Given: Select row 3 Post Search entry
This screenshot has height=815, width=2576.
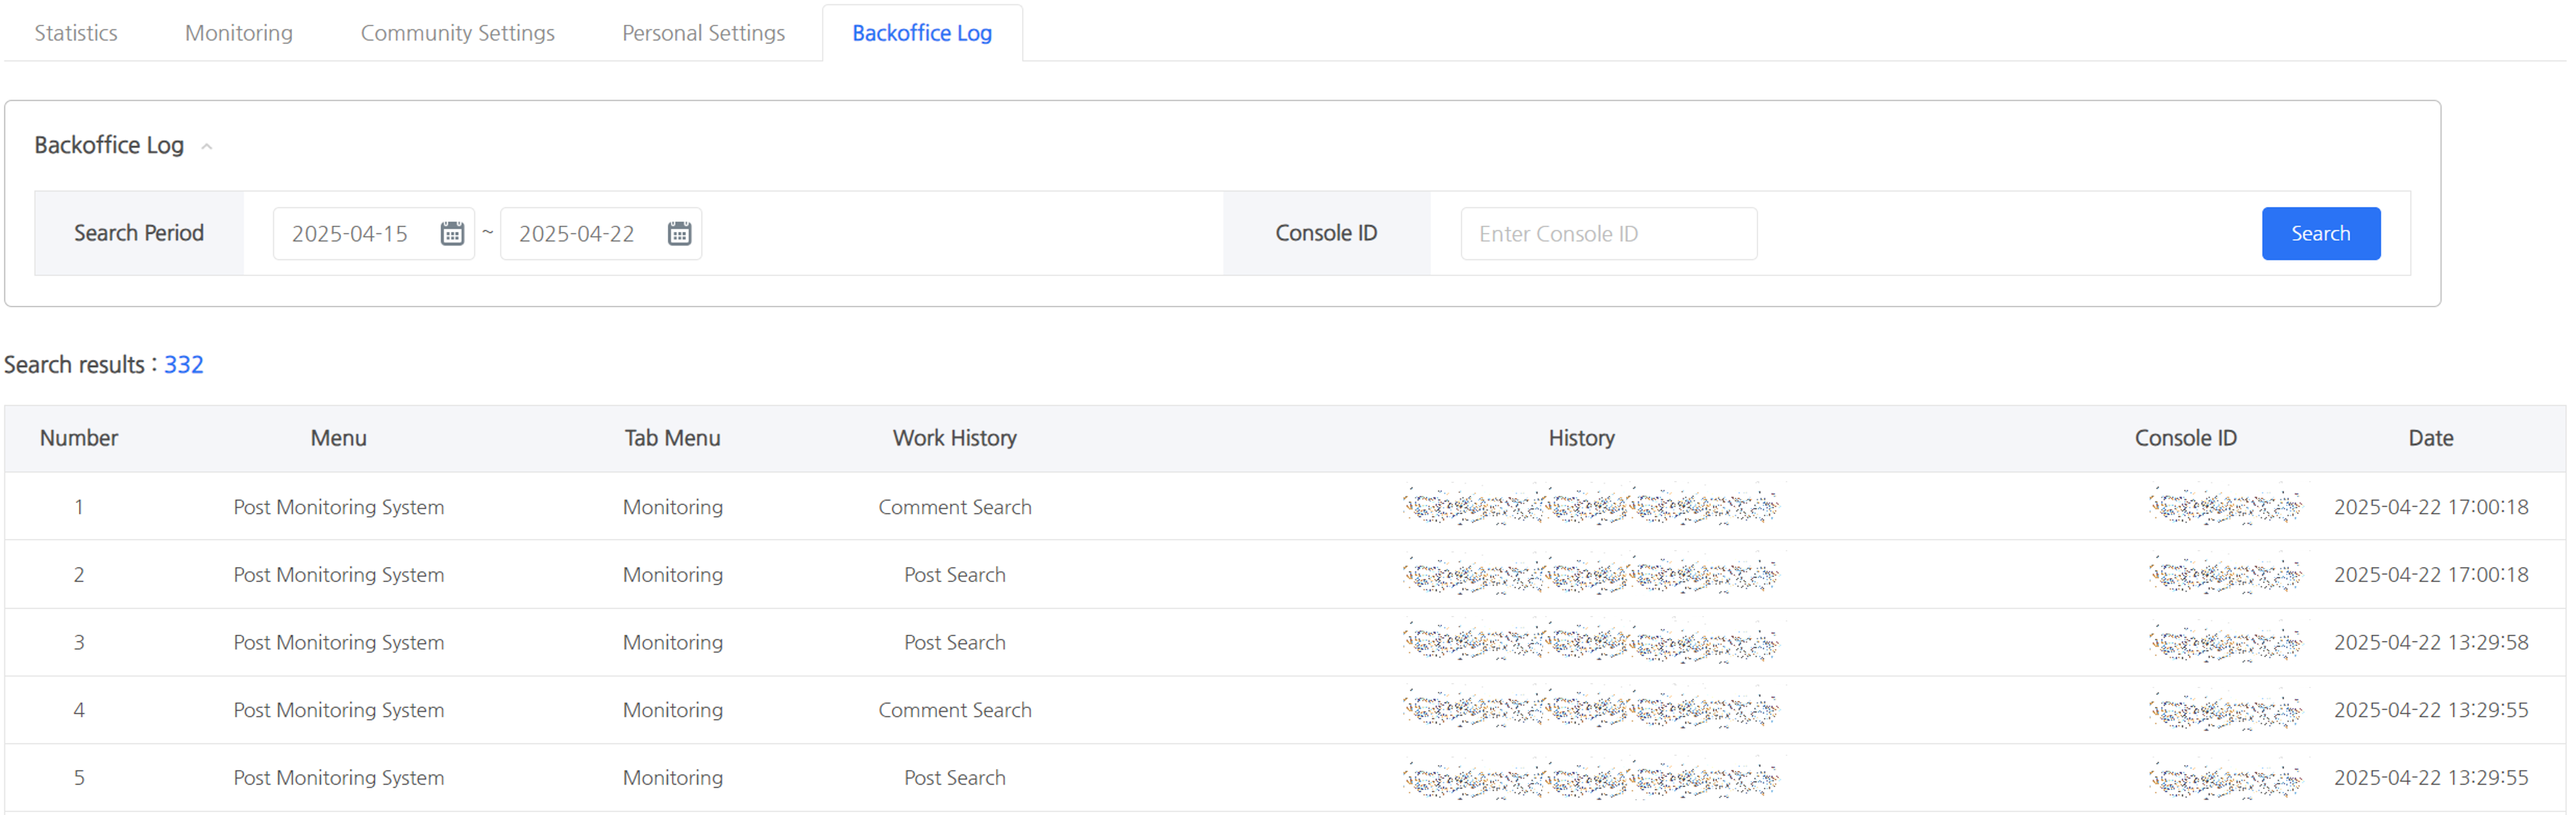Looking at the screenshot, I should (954, 642).
